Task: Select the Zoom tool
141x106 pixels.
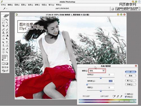Action: coord(7,52)
